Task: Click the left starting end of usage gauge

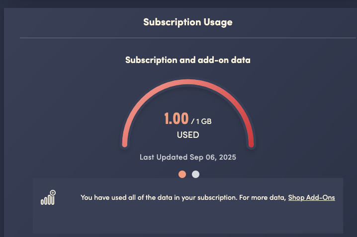Action: tap(125, 144)
